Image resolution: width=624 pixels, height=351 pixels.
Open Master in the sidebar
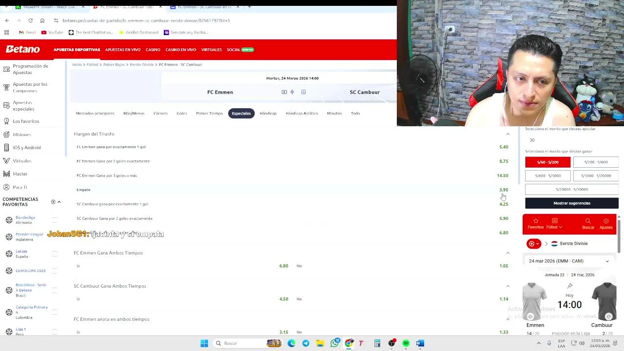pos(20,174)
